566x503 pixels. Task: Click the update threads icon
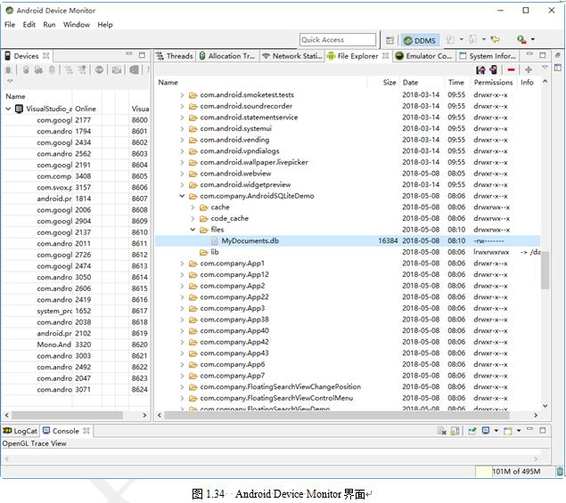[x=69, y=69]
